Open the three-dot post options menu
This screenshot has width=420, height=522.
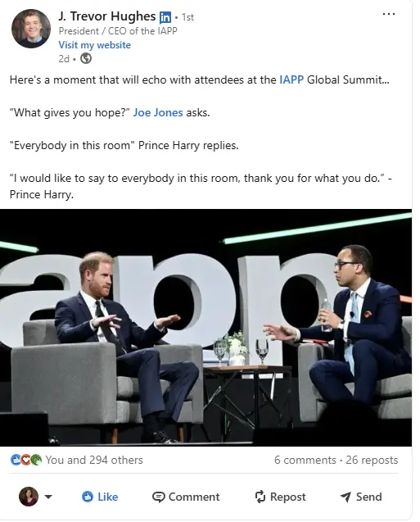[x=388, y=14]
